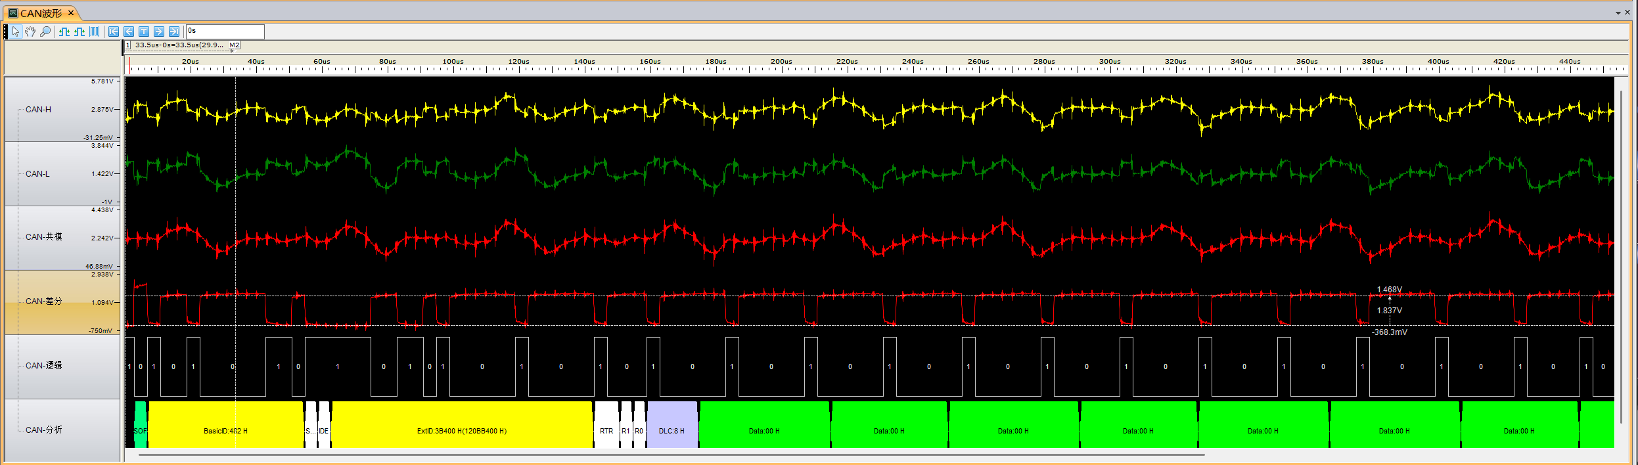Click the BasicID:482 H decode segment
This screenshot has width=1638, height=465.
click(x=226, y=425)
